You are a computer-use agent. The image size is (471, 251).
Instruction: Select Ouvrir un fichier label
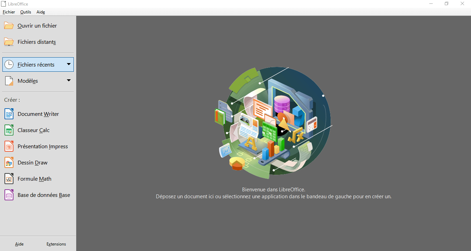(37, 26)
